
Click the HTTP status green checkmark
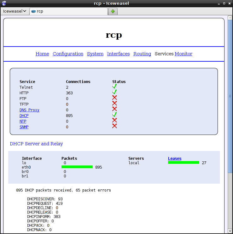pyautogui.click(x=114, y=92)
